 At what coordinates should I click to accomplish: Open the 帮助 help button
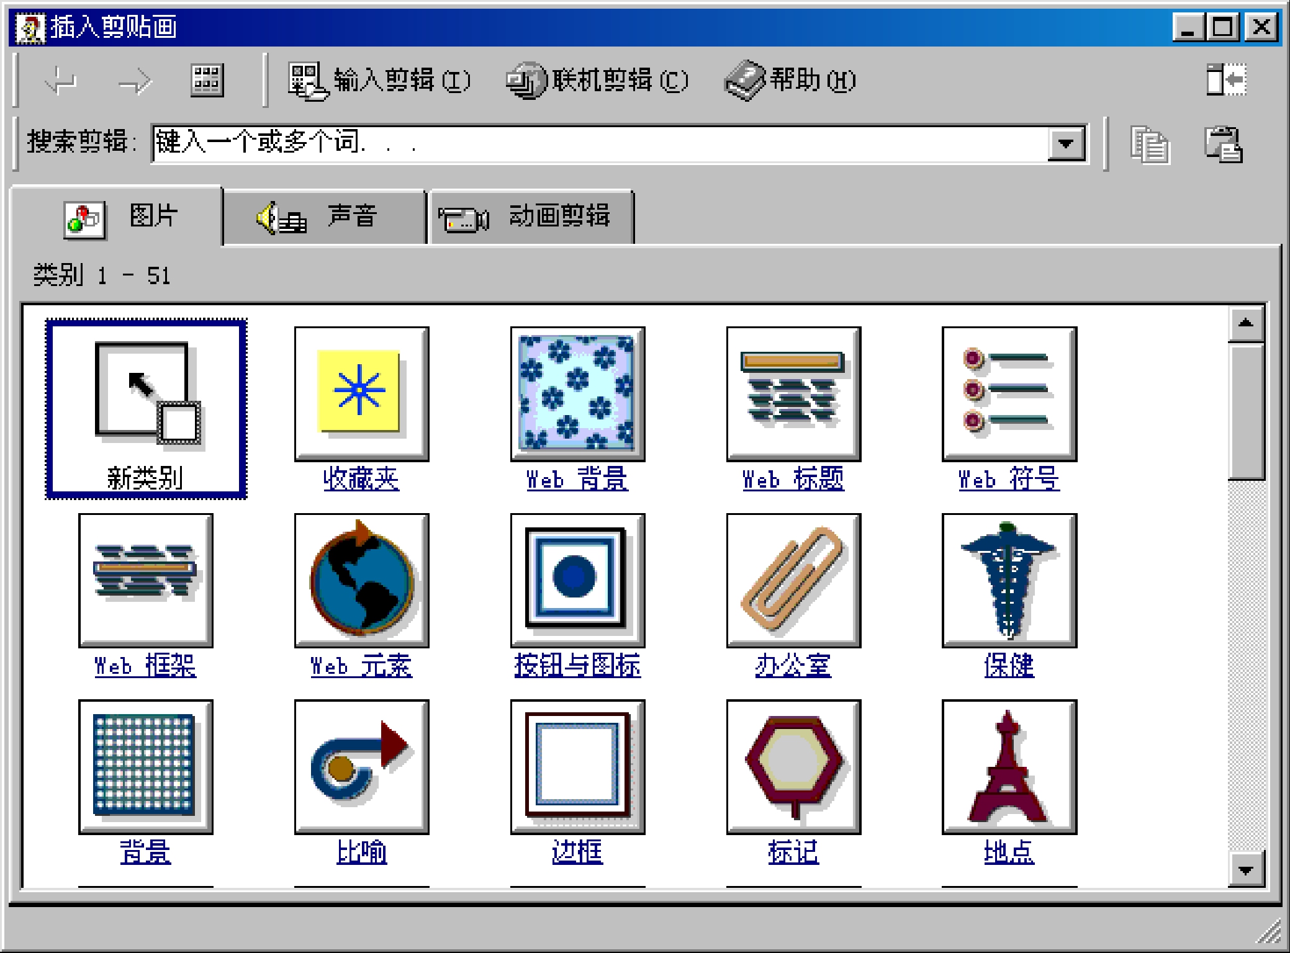point(790,81)
